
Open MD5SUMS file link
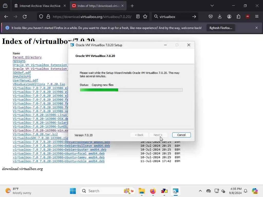(x=19, y=61)
